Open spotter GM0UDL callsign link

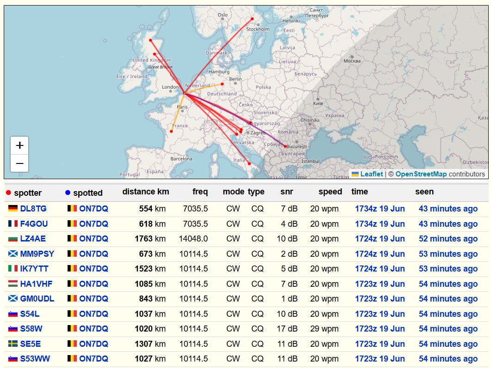click(x=37, y=299)
